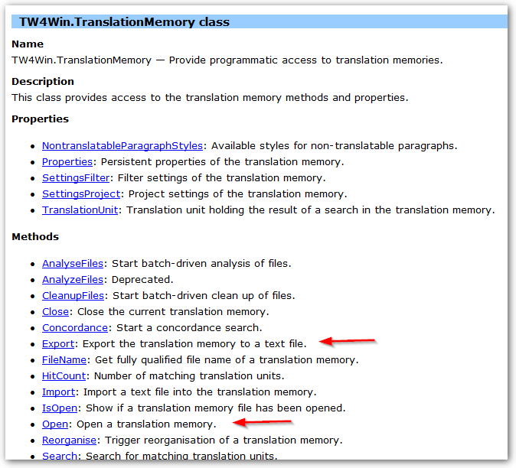Open the TranslationUnit property link

click(80, 210)
